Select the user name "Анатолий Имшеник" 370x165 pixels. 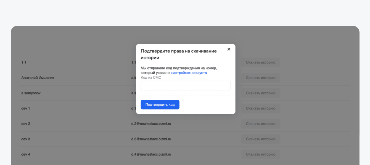38,78
